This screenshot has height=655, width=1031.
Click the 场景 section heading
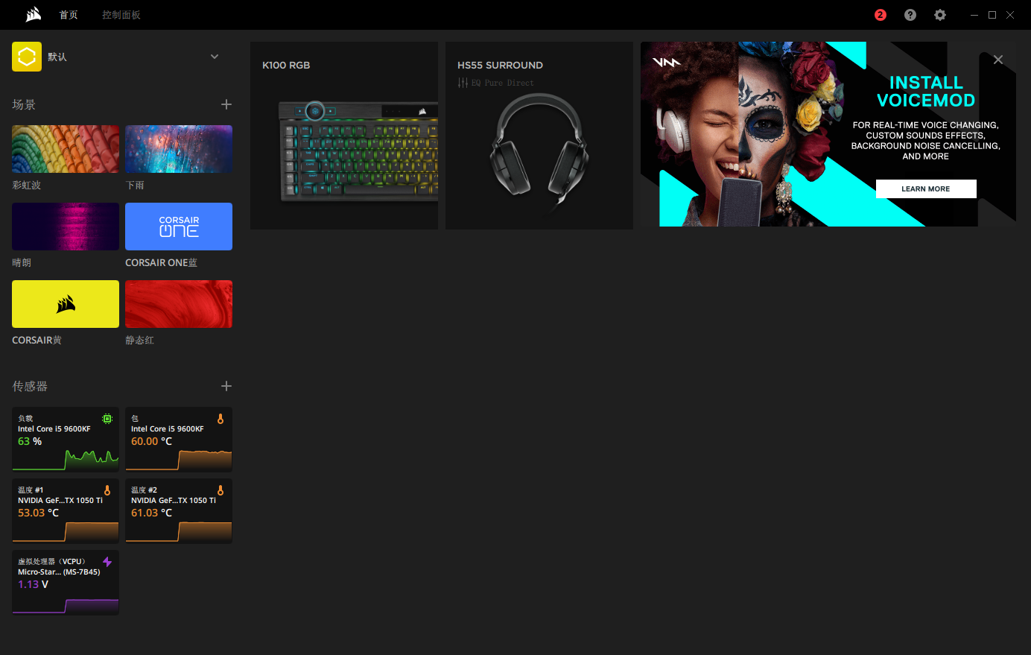pos(24,104)
